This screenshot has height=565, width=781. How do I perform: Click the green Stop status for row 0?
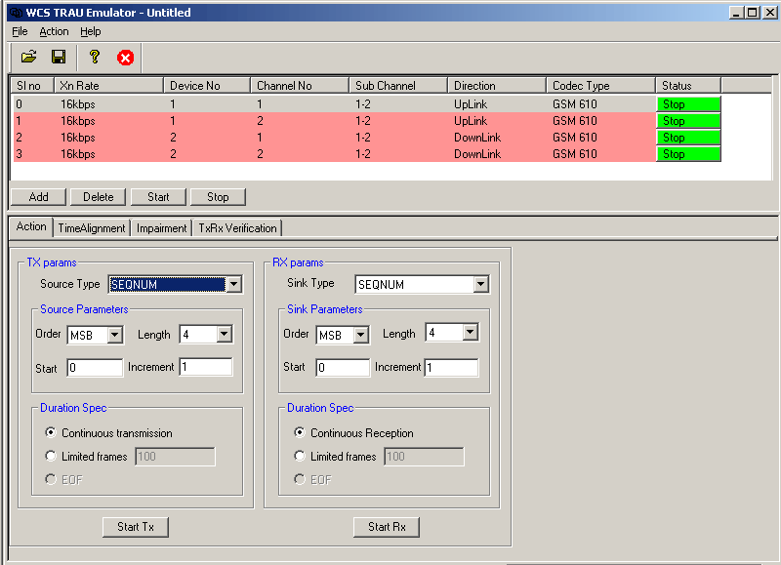688,104
